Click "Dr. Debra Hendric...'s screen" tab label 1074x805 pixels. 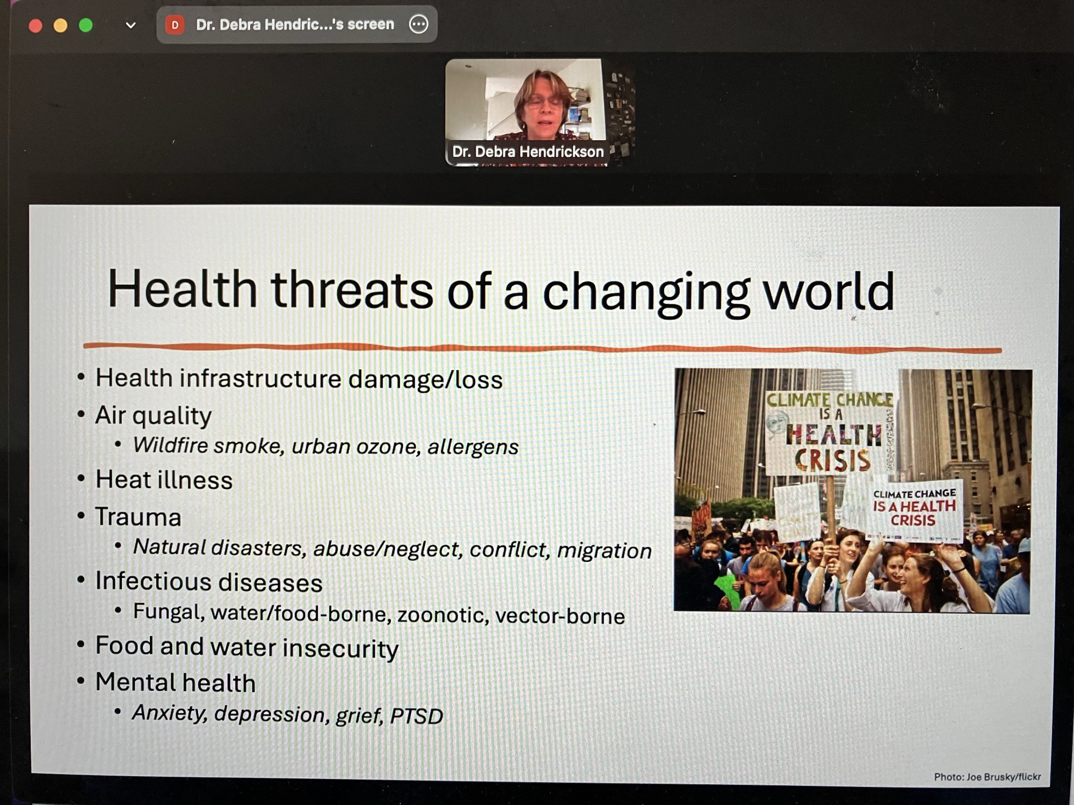(x=295, y=25)
